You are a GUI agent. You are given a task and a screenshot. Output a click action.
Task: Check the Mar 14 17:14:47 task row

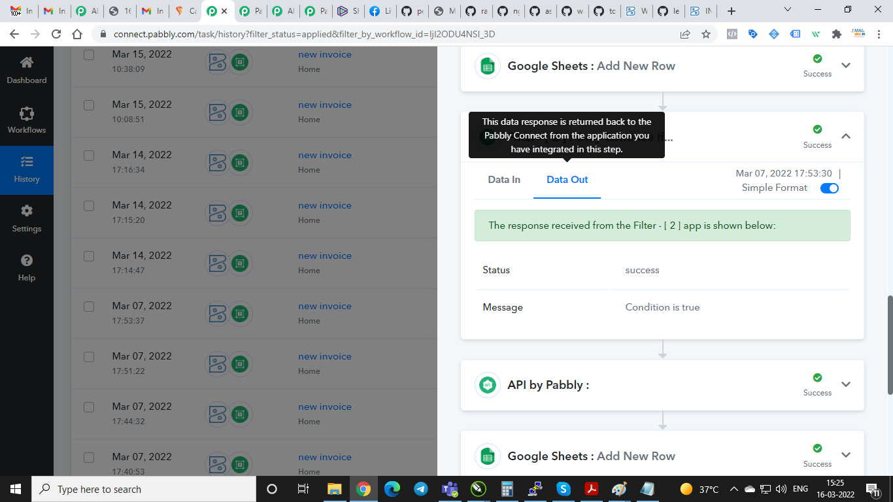point(89,256)
